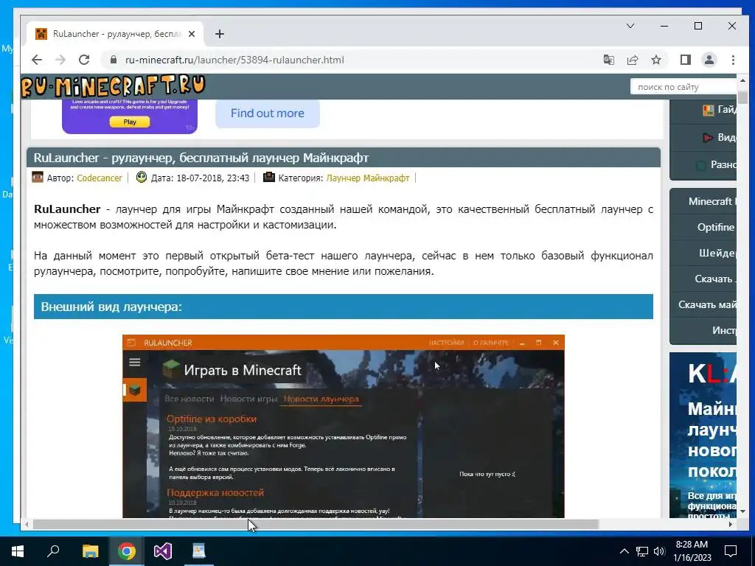Viewport: 755px width, 566px height.
Task: Click 'Optifine из коробки' news headline
Action: tap(212, 419)
